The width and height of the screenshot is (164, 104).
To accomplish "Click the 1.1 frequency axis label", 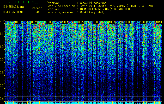I will point(2,34).
